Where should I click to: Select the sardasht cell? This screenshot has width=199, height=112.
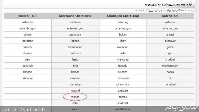point(123,103)
